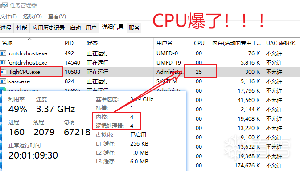
Task: Click the UMFD-0 user name cell
Action: (x=167, y=53)
